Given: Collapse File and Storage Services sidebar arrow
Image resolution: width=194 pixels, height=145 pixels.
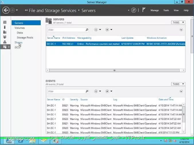Looking at the screenshot, I should pos(9,47).
